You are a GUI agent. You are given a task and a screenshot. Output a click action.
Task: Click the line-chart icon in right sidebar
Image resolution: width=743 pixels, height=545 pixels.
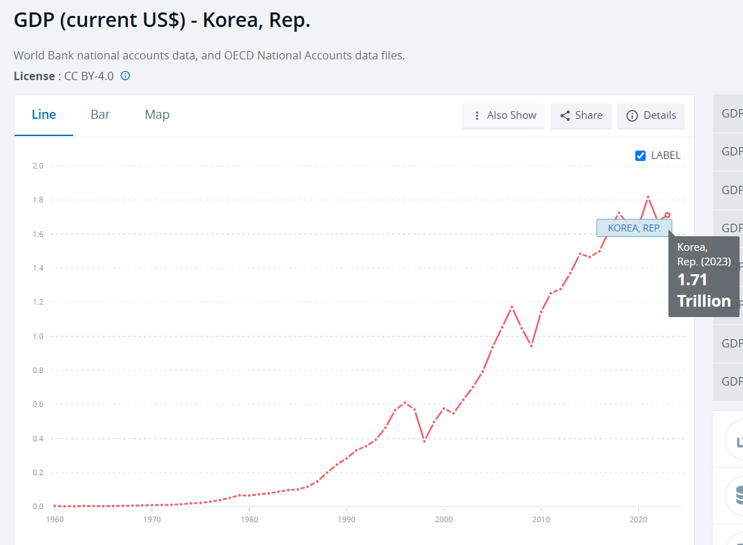coord(737,440)
